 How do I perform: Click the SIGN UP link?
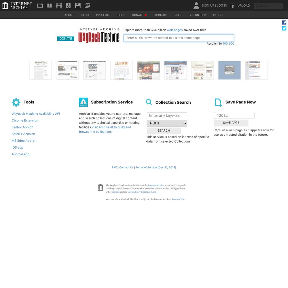[208, 5]
